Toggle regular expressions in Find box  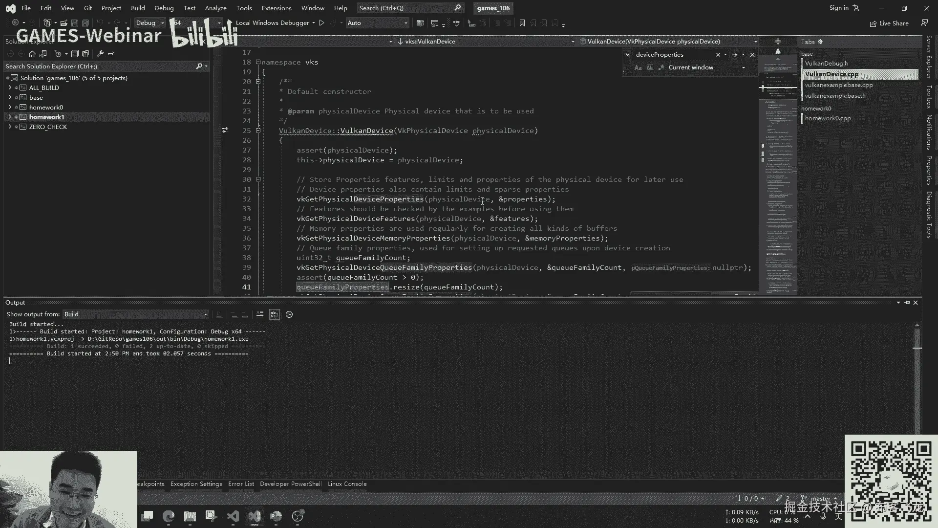pyautogui.click(x=661, y=67)
